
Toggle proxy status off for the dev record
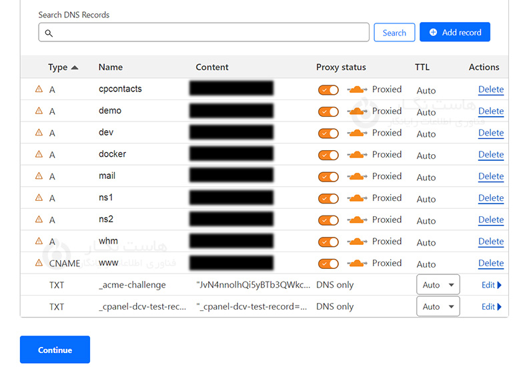[328, 133]
